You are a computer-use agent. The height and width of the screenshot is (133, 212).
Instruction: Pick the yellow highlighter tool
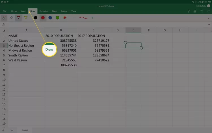[x=26, y=18]
